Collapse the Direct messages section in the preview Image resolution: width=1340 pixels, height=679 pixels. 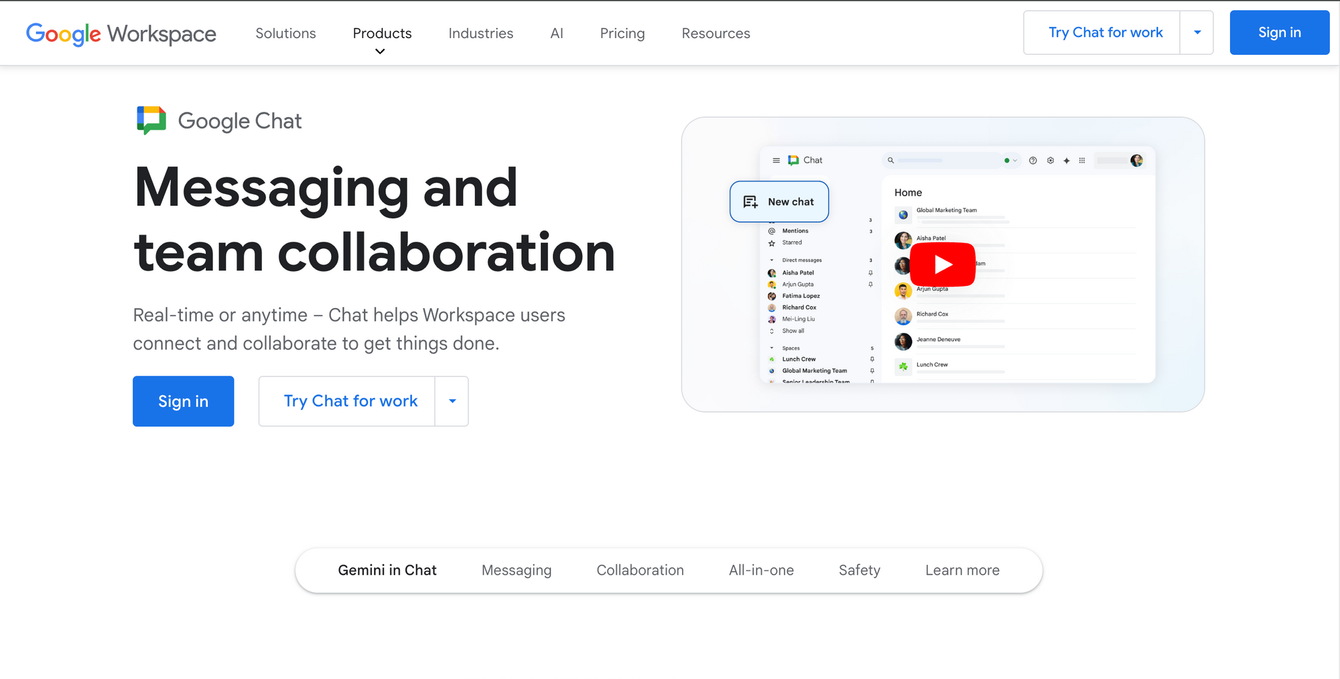[772, 260]
